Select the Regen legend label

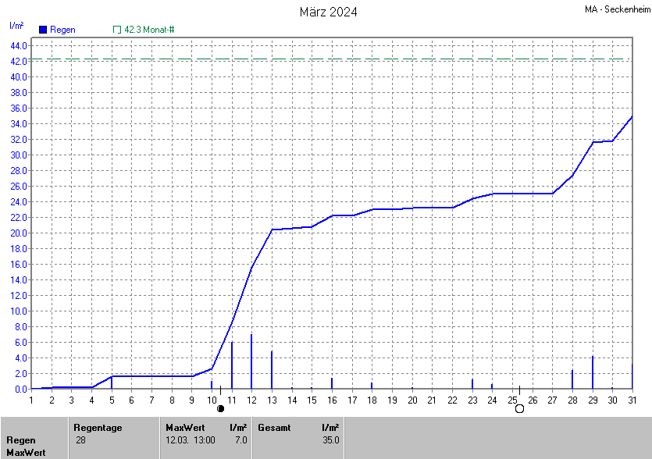tap(62, 30)
